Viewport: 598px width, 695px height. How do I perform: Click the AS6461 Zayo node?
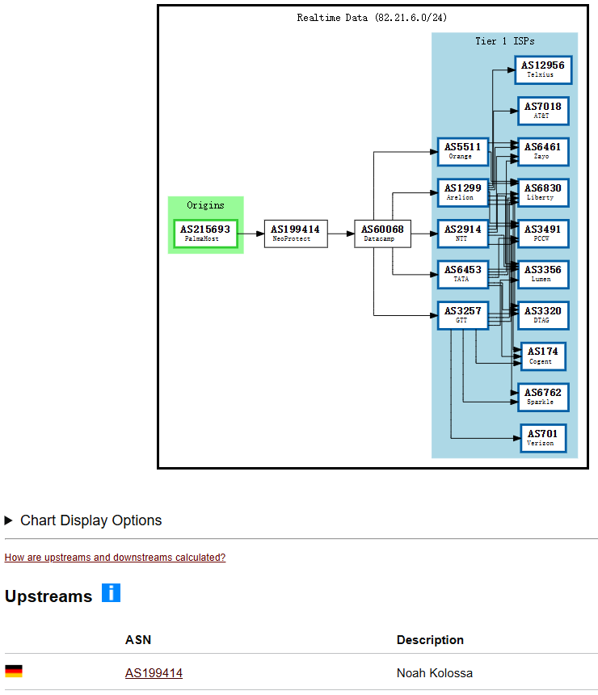[542, 151]
